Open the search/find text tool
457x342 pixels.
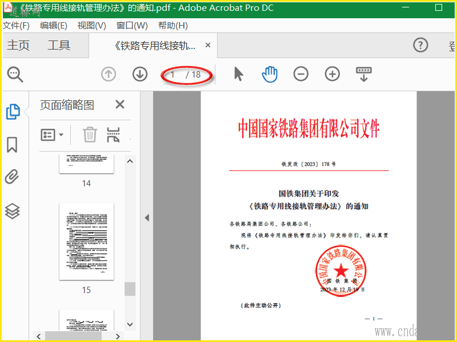point(15,75)
